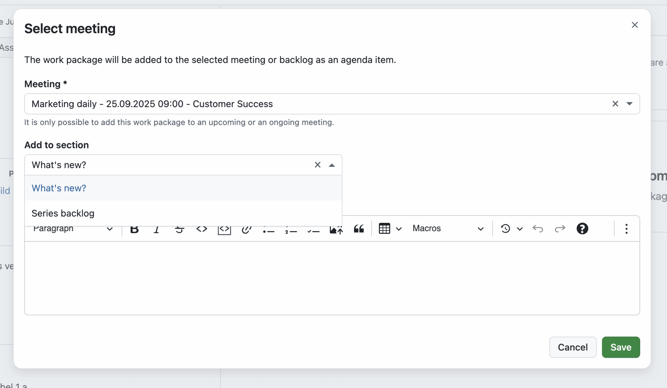Open the table insert options
667x388 pixels.
point(390,229)
